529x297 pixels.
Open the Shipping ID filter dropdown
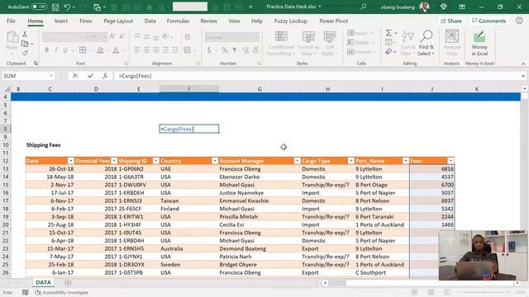156,161
